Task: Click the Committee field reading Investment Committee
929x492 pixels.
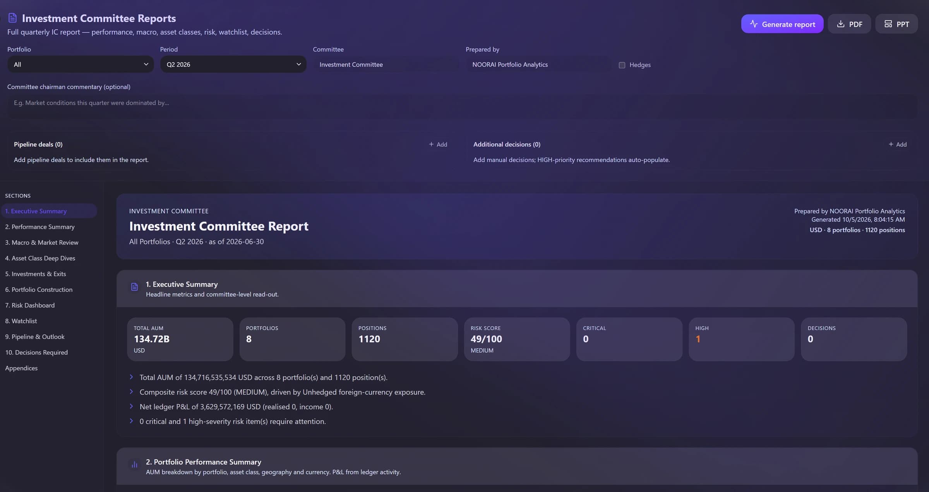Action: (386, 65)
